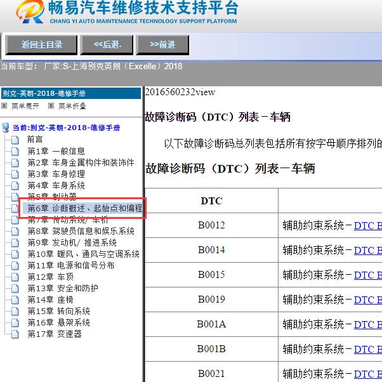Click the 返回主目录 button
382x382 pixels.
[41, 44]
